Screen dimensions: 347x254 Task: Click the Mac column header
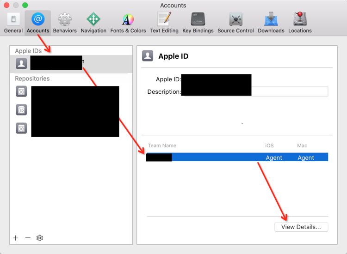(x=302, y=145)
